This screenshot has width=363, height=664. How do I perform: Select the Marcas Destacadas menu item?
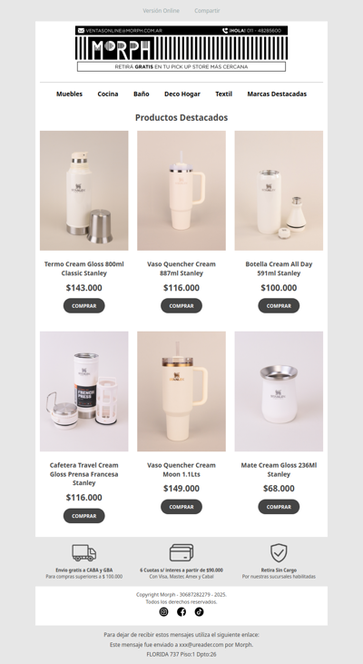point(277,94)
